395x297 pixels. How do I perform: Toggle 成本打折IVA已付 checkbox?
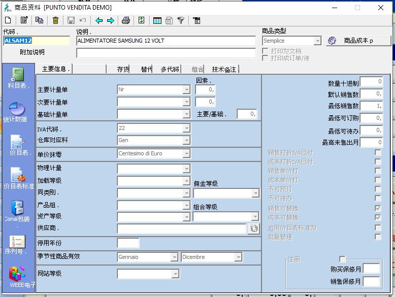[378, 162]
